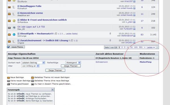Open Sortiert nach dropdown Letztem Beitrag
Viewport: 170px width, 105px height.
coord(33,62)
